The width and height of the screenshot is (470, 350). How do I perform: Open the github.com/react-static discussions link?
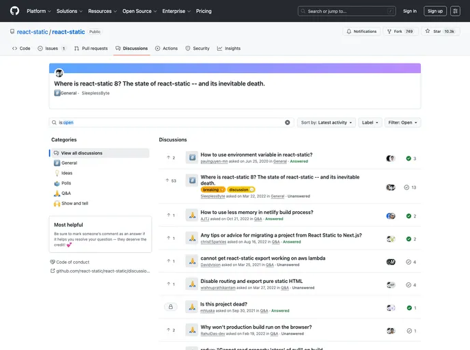(100, 271)
